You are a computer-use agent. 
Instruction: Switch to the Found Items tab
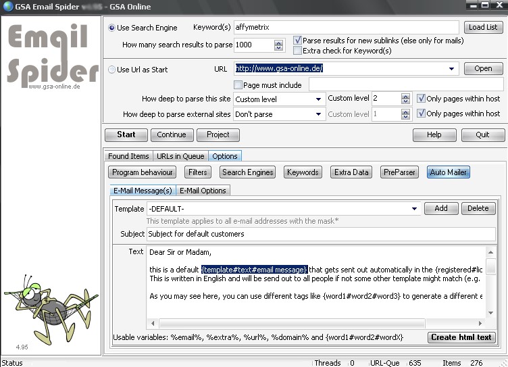128,156
